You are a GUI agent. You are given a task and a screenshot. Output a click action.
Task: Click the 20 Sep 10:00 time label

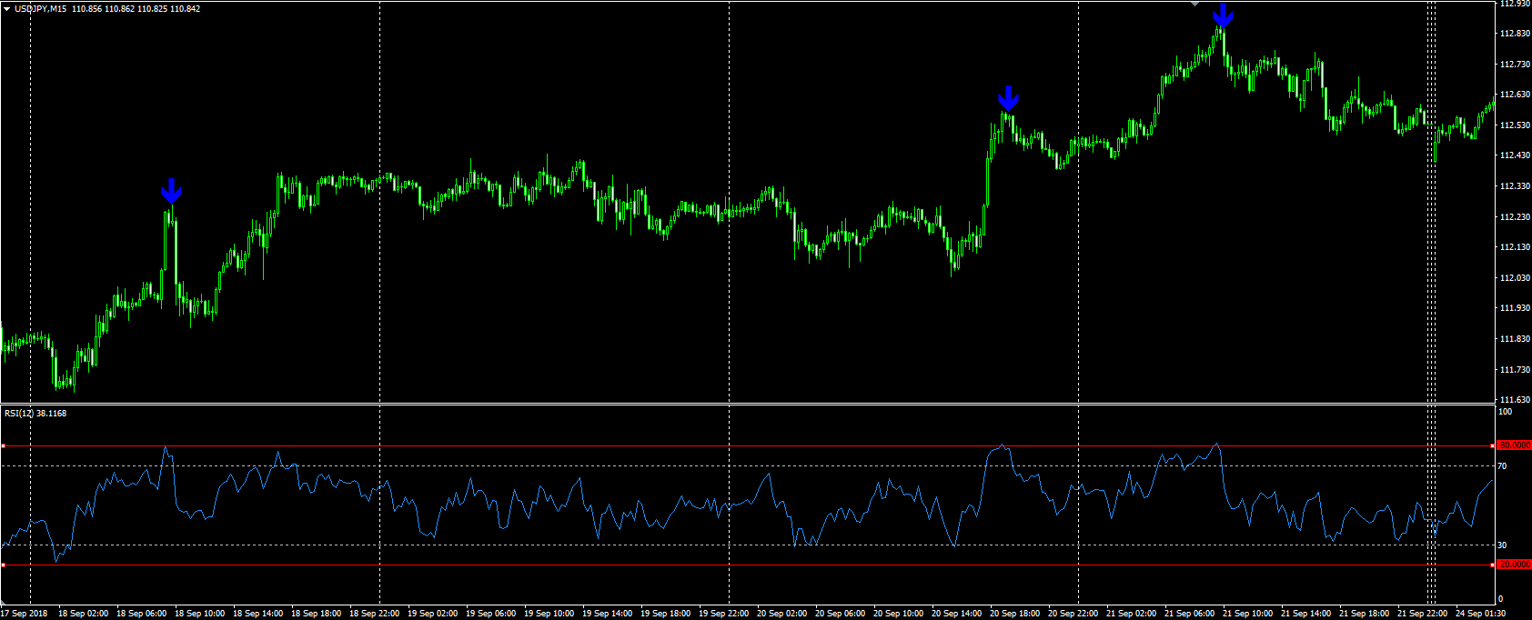click(899, 614)
